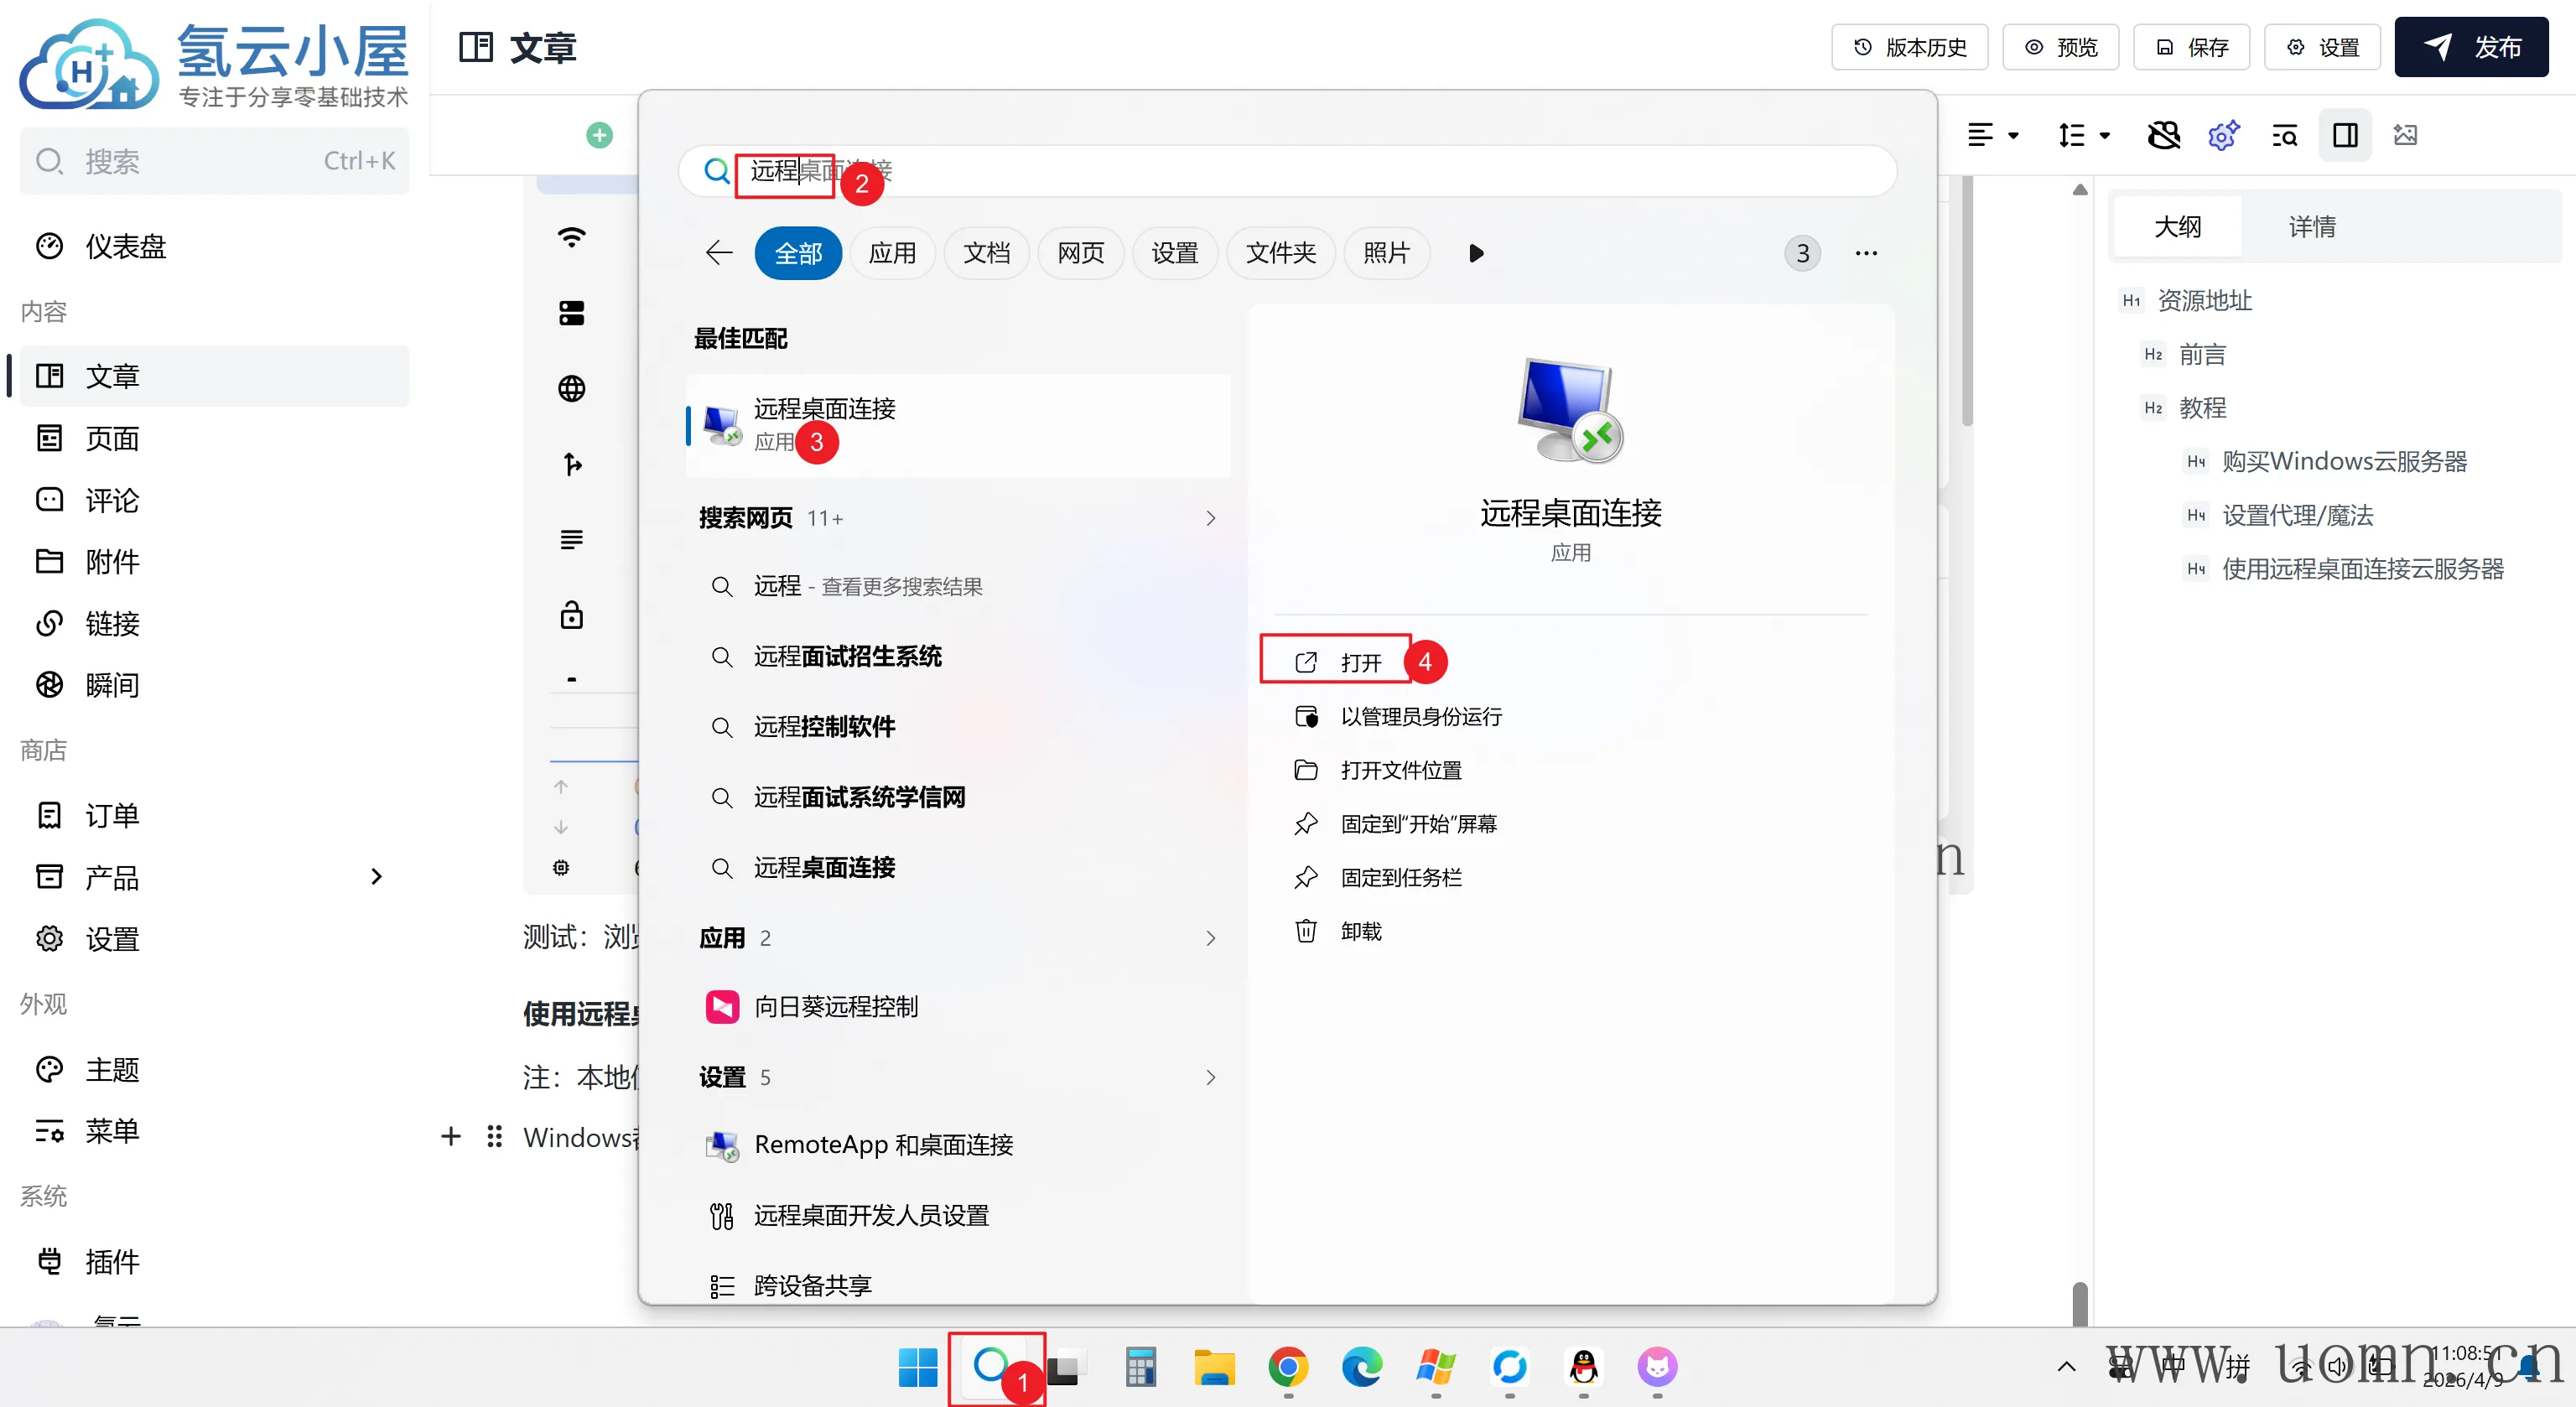Expand the 产品 sidebar submenu
This screenshot has height=1407, width=2576.
[x=376, y=877]
